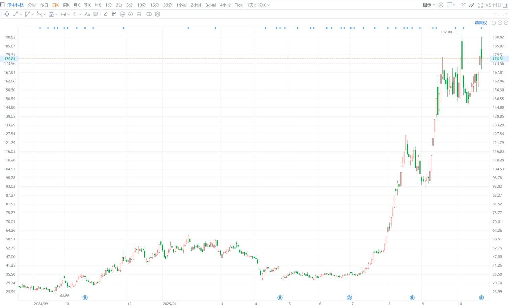
Task: Switch to the 分时 intraday tab
Action: coord(32,5)
